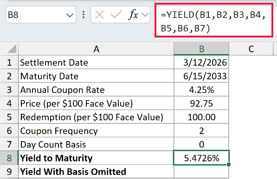The height and width of the screenshot is (179, 277).
Task: Select row 1 header
Action: (x=9, y=62)
